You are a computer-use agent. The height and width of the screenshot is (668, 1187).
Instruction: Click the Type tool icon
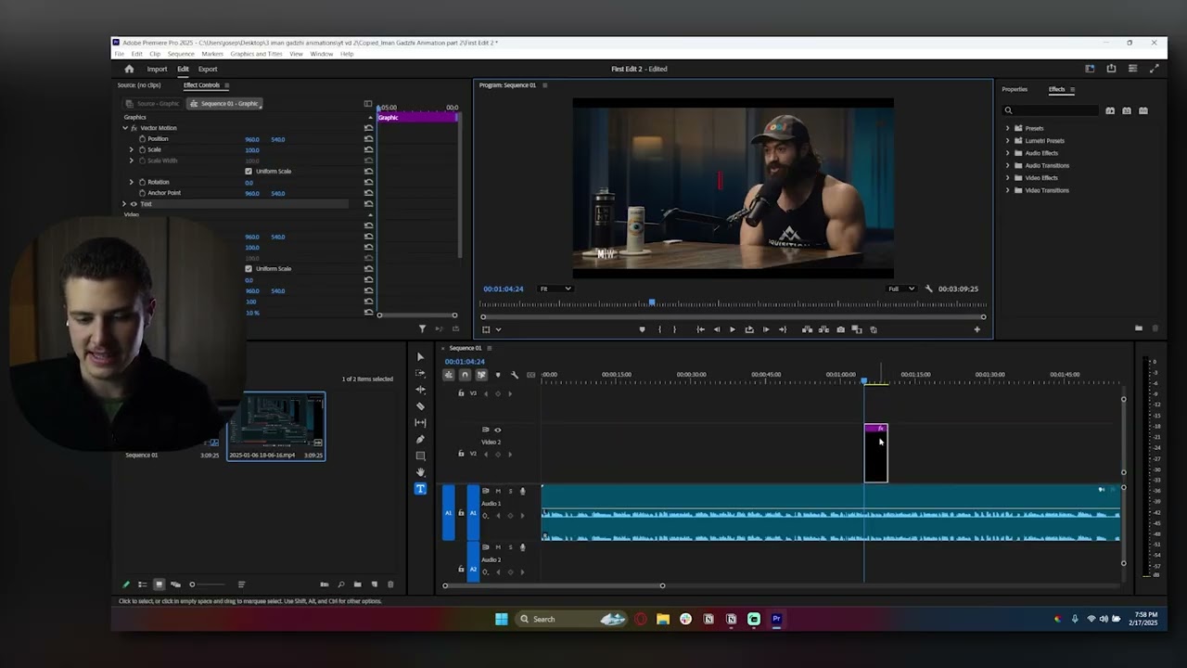tap(420, 489)
